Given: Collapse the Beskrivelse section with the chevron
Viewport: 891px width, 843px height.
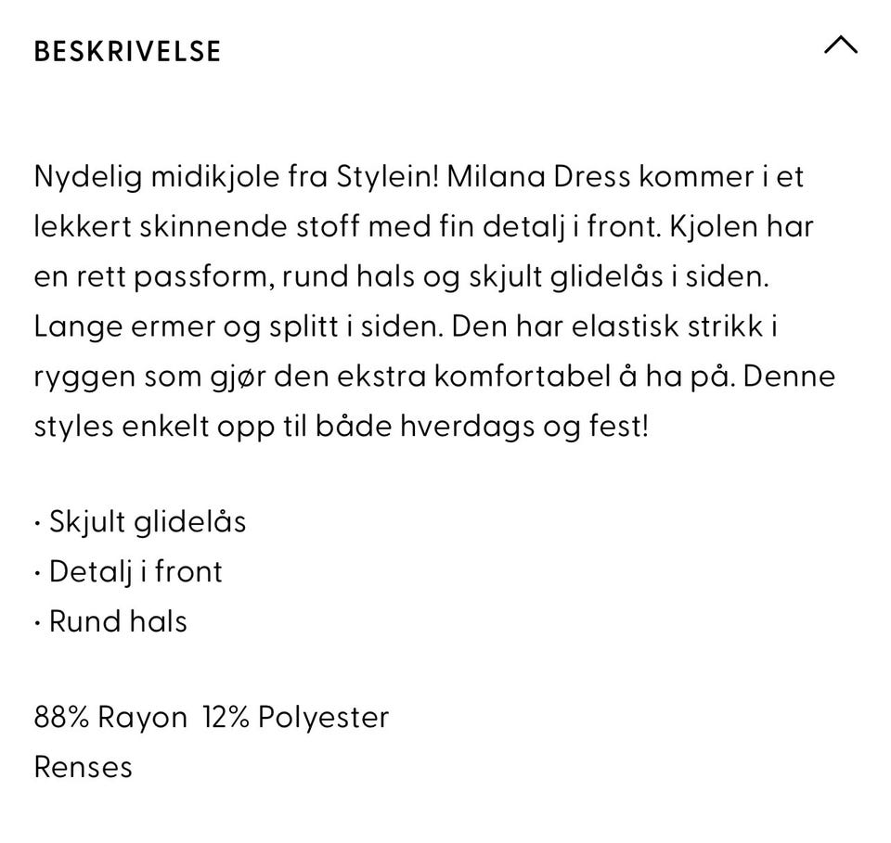Looking at the screenshot, I should (x=841, y=45).
